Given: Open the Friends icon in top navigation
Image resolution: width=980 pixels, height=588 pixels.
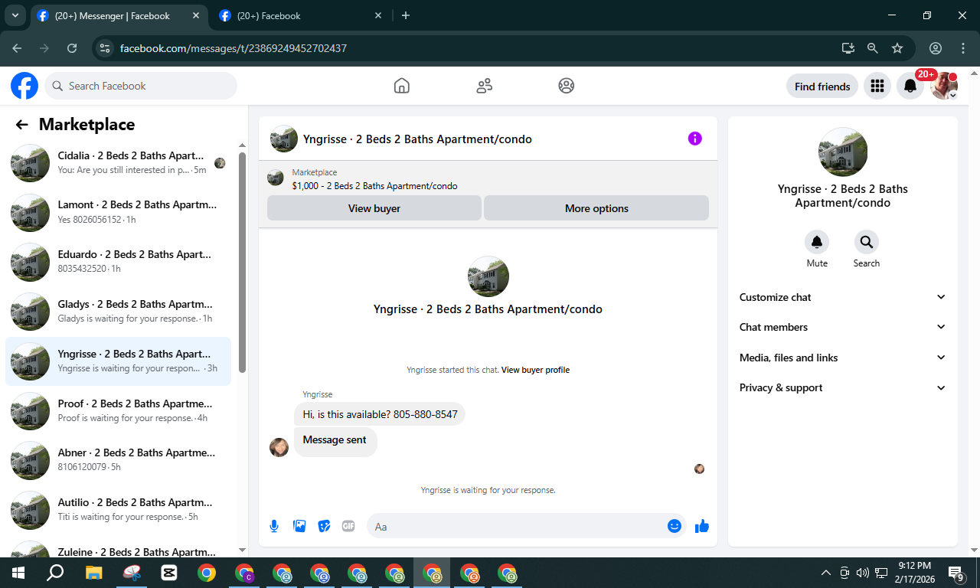Looking at the screenshot, I should (484, 86).
